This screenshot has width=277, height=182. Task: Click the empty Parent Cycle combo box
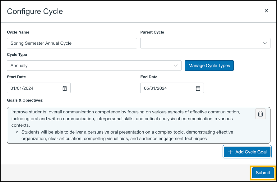tap(205, 43)
